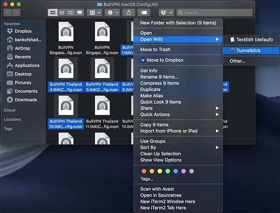Open the Dropbox toolbar dropdown
The height and width of the screenshot is (213, 280).
tap(166, 12)
